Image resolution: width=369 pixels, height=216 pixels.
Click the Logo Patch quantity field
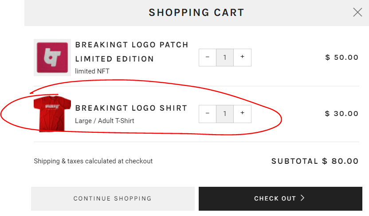[x=225, y=57]
